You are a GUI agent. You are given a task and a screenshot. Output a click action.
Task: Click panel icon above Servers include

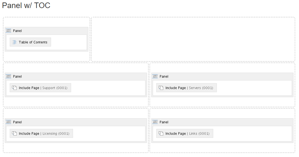155,76
